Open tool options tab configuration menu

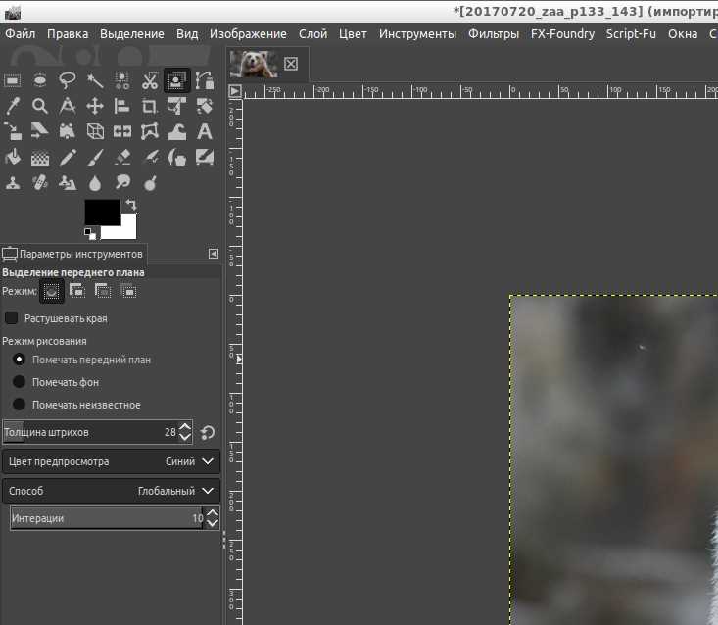click(214, 254)
